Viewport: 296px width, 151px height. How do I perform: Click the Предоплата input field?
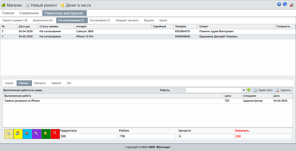click(88, 136)
